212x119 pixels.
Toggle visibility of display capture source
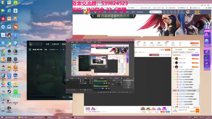pos(90,83)
